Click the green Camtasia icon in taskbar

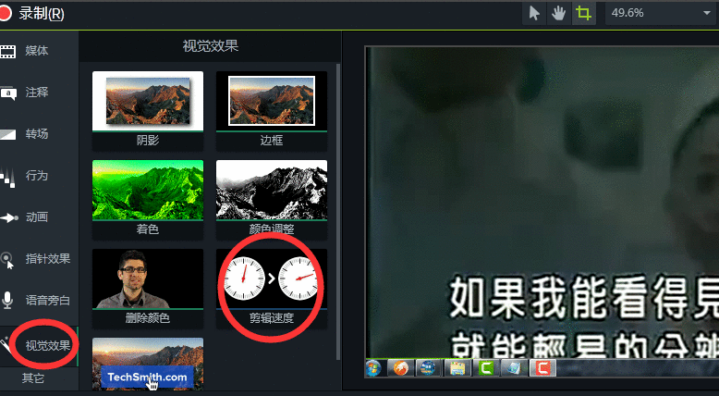[485, 368]
